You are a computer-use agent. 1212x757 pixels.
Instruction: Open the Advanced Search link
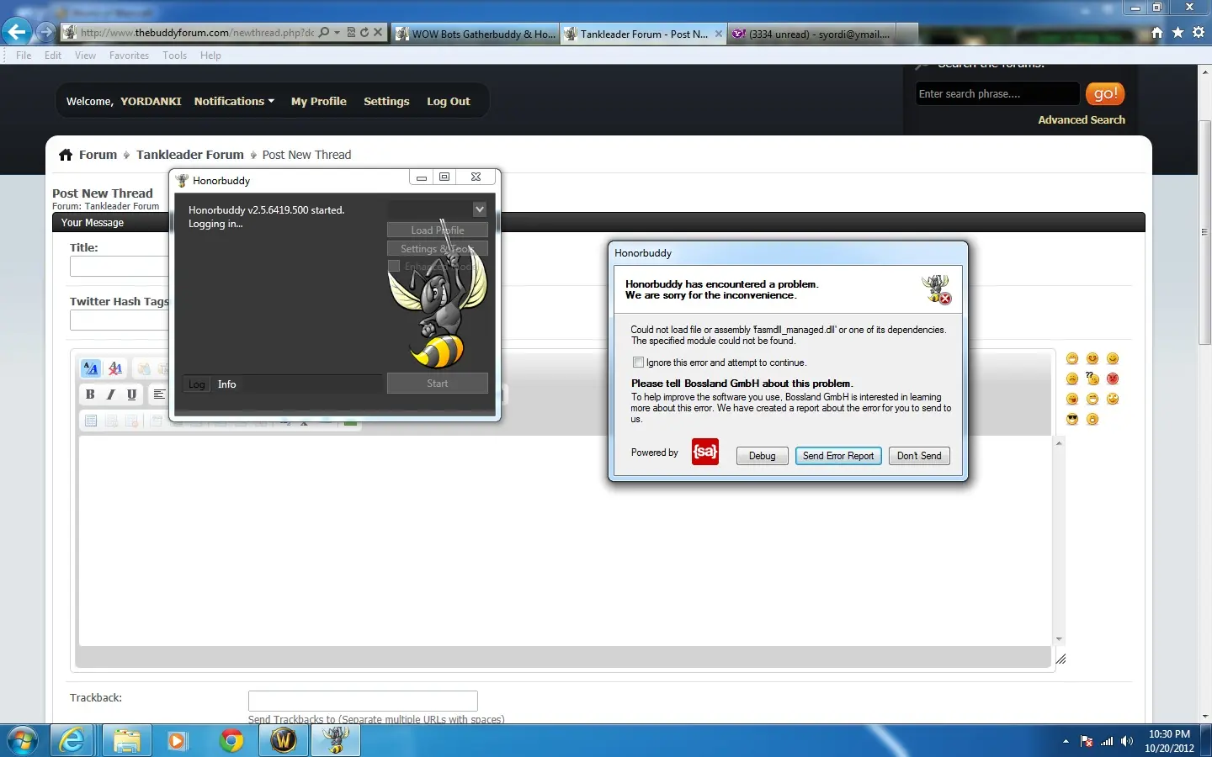[1082, 120]
